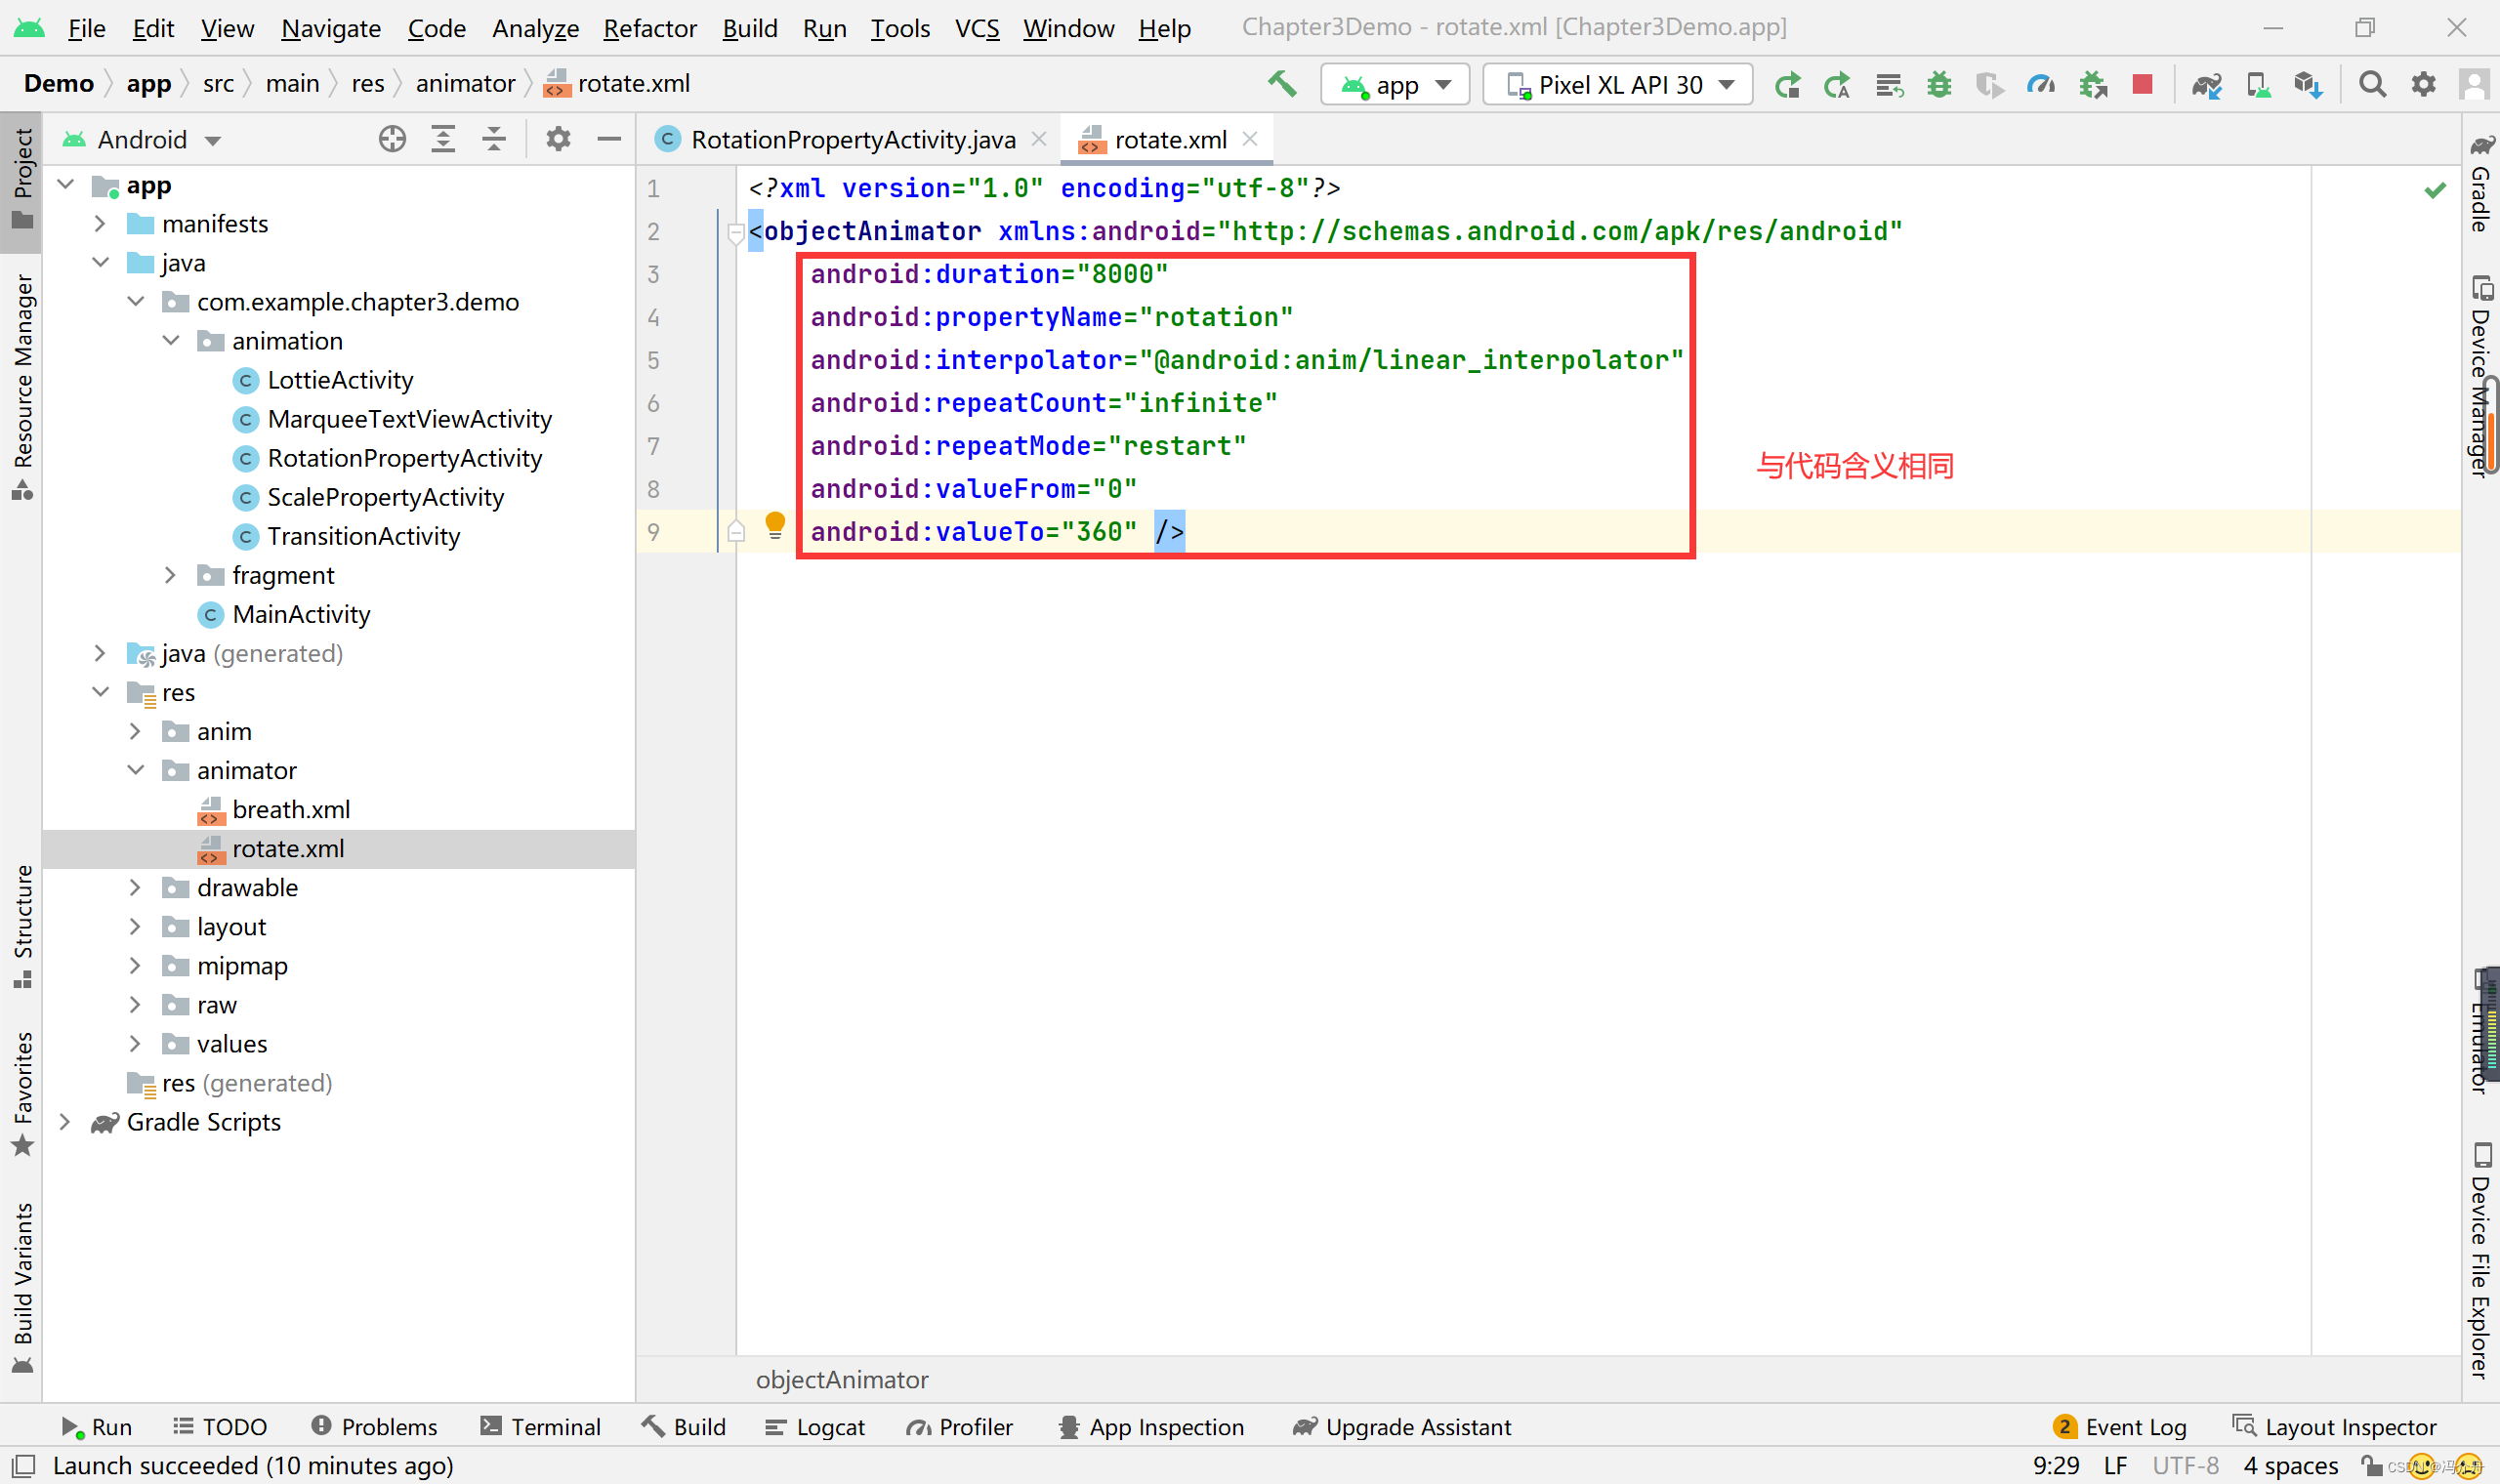Click the Debug app bug icon
This screenshot has width=2500, height=1484.
(1939, 84)
